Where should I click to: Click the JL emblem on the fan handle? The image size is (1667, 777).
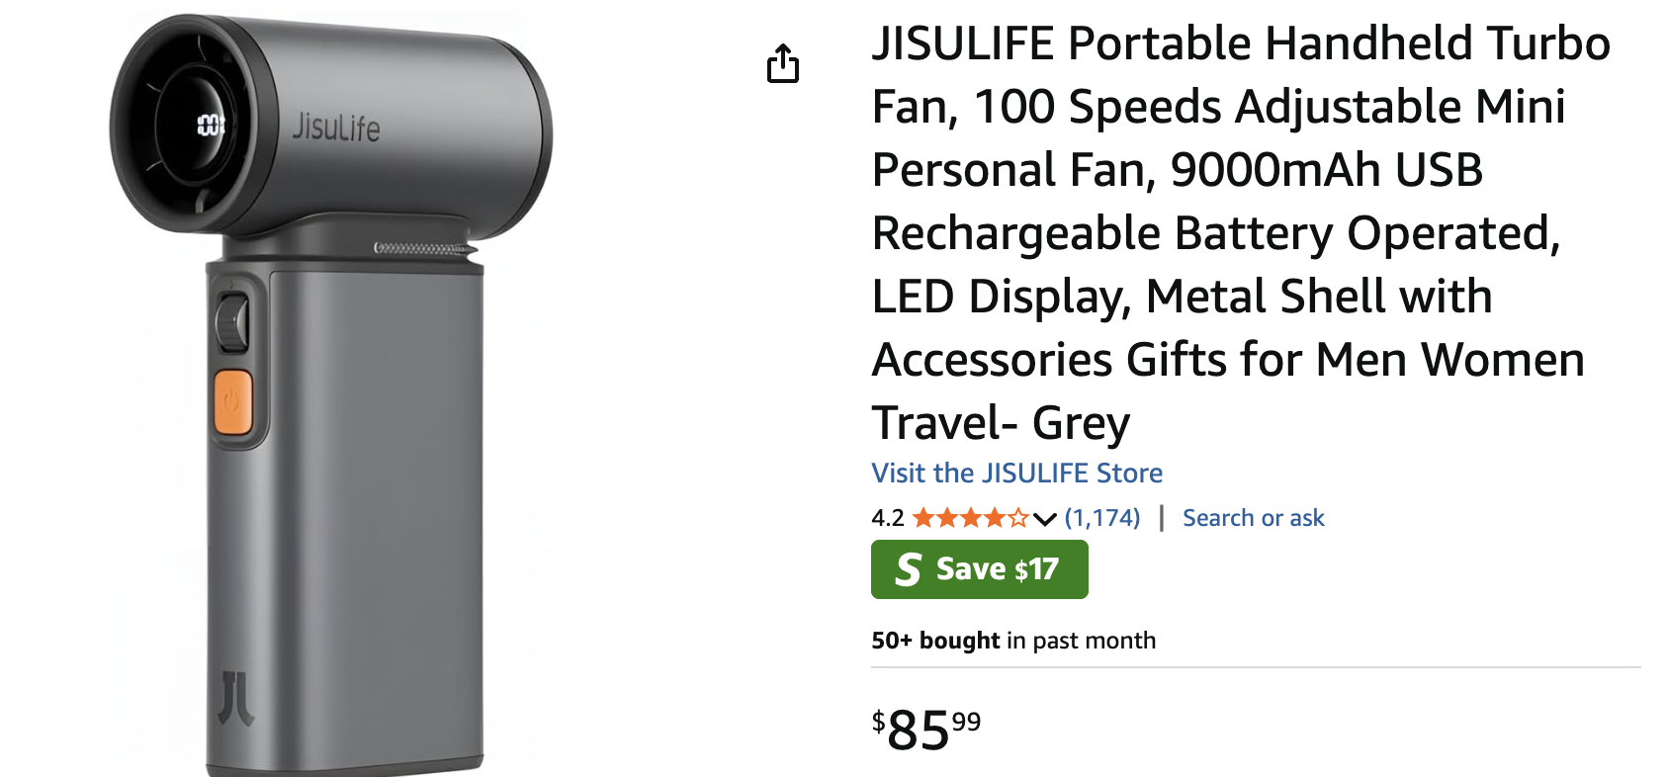236,699
